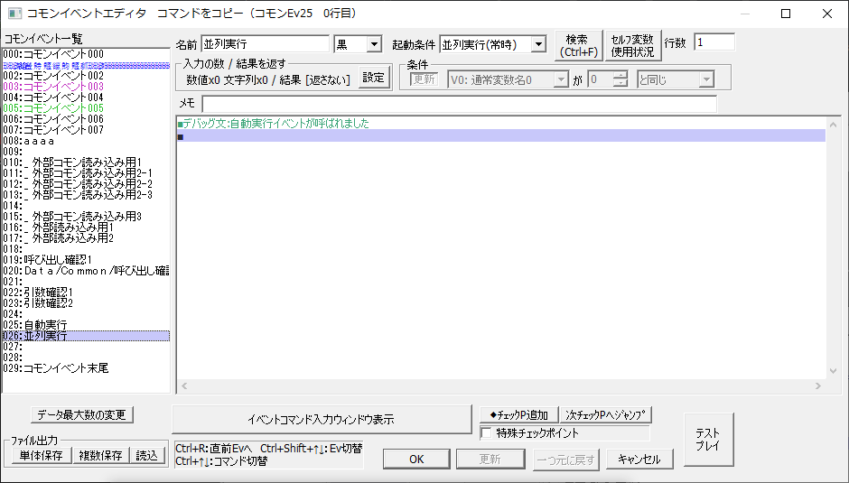Screen dimensions: 849x483
Task: Select the empty 009: entry
Action: (x=86, y=152)
